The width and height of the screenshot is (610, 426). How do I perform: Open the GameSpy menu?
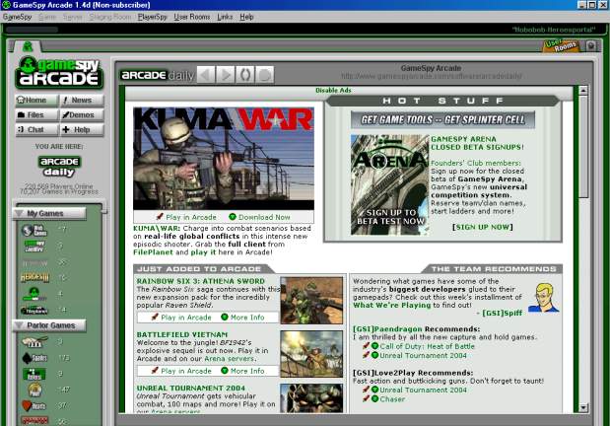point(17,17)
